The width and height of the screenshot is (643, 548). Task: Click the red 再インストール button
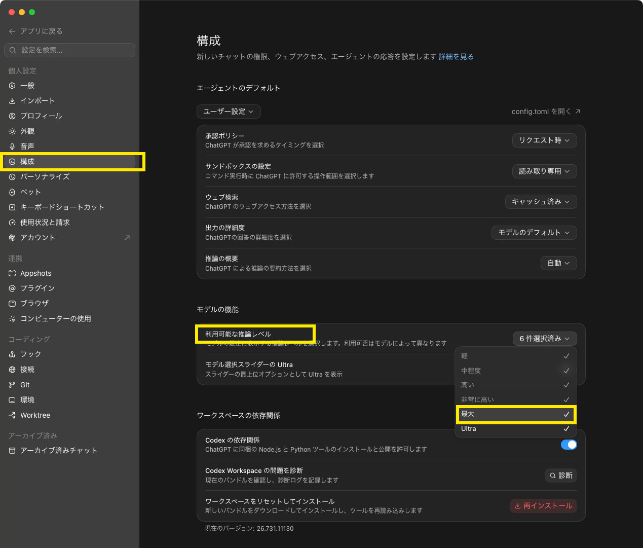pos(543,506)
